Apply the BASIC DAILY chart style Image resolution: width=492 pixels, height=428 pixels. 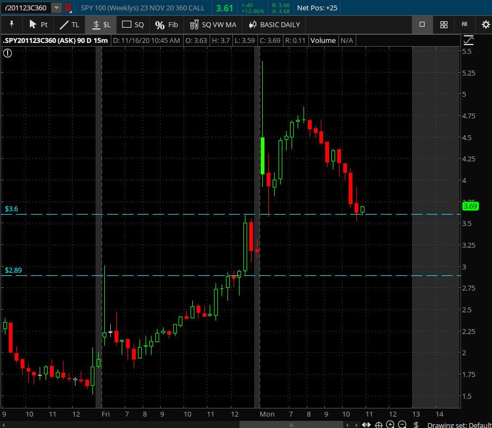274,24
